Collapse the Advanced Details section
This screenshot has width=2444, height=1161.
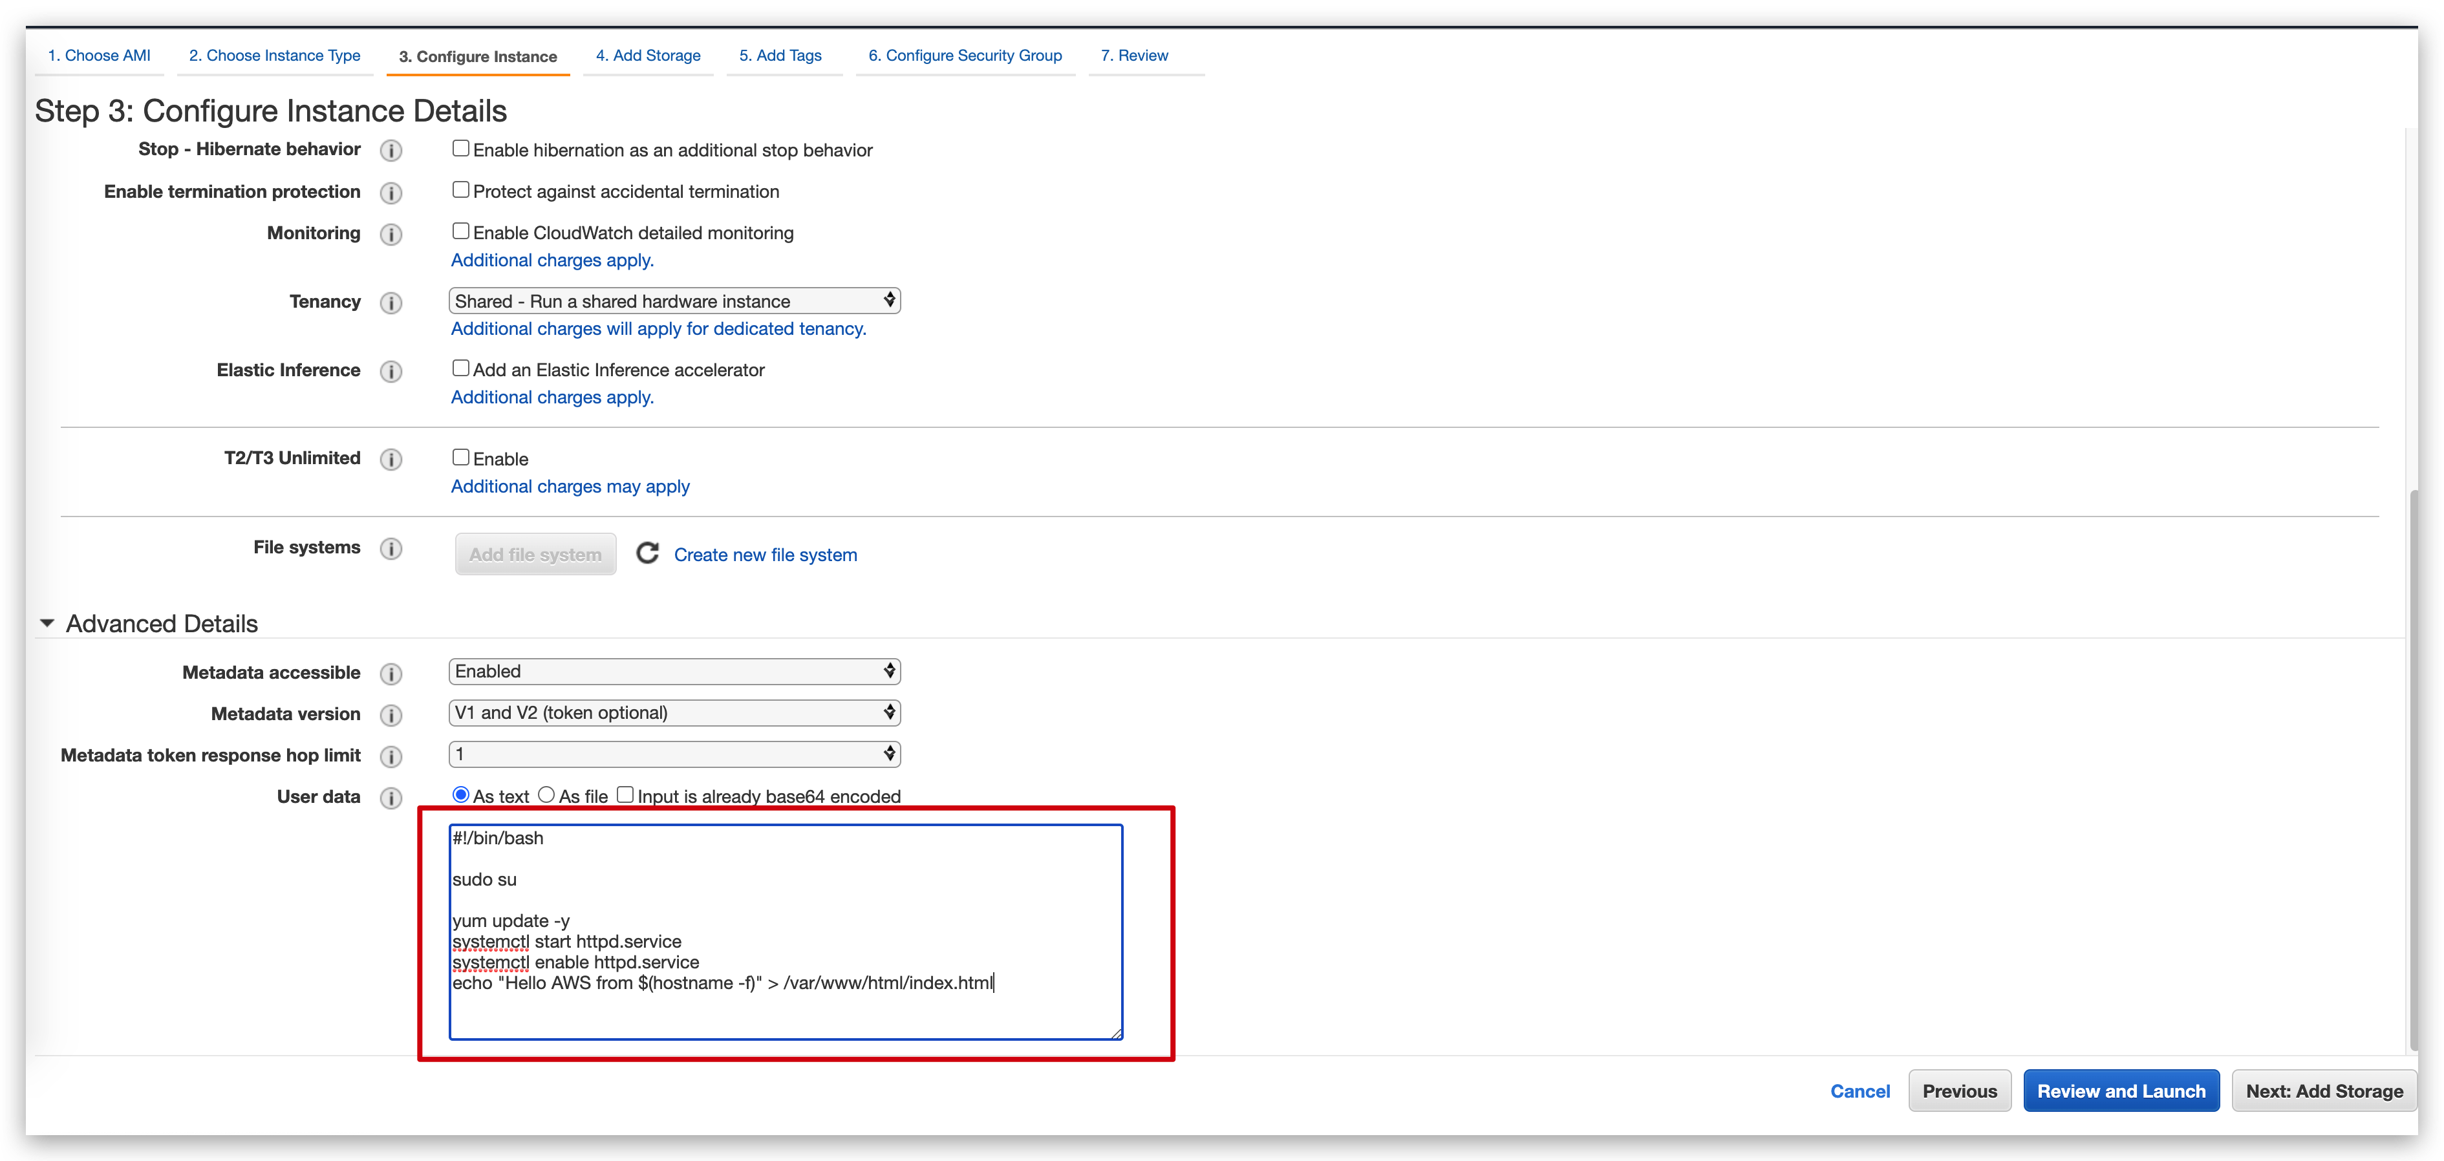coord(47,623)
